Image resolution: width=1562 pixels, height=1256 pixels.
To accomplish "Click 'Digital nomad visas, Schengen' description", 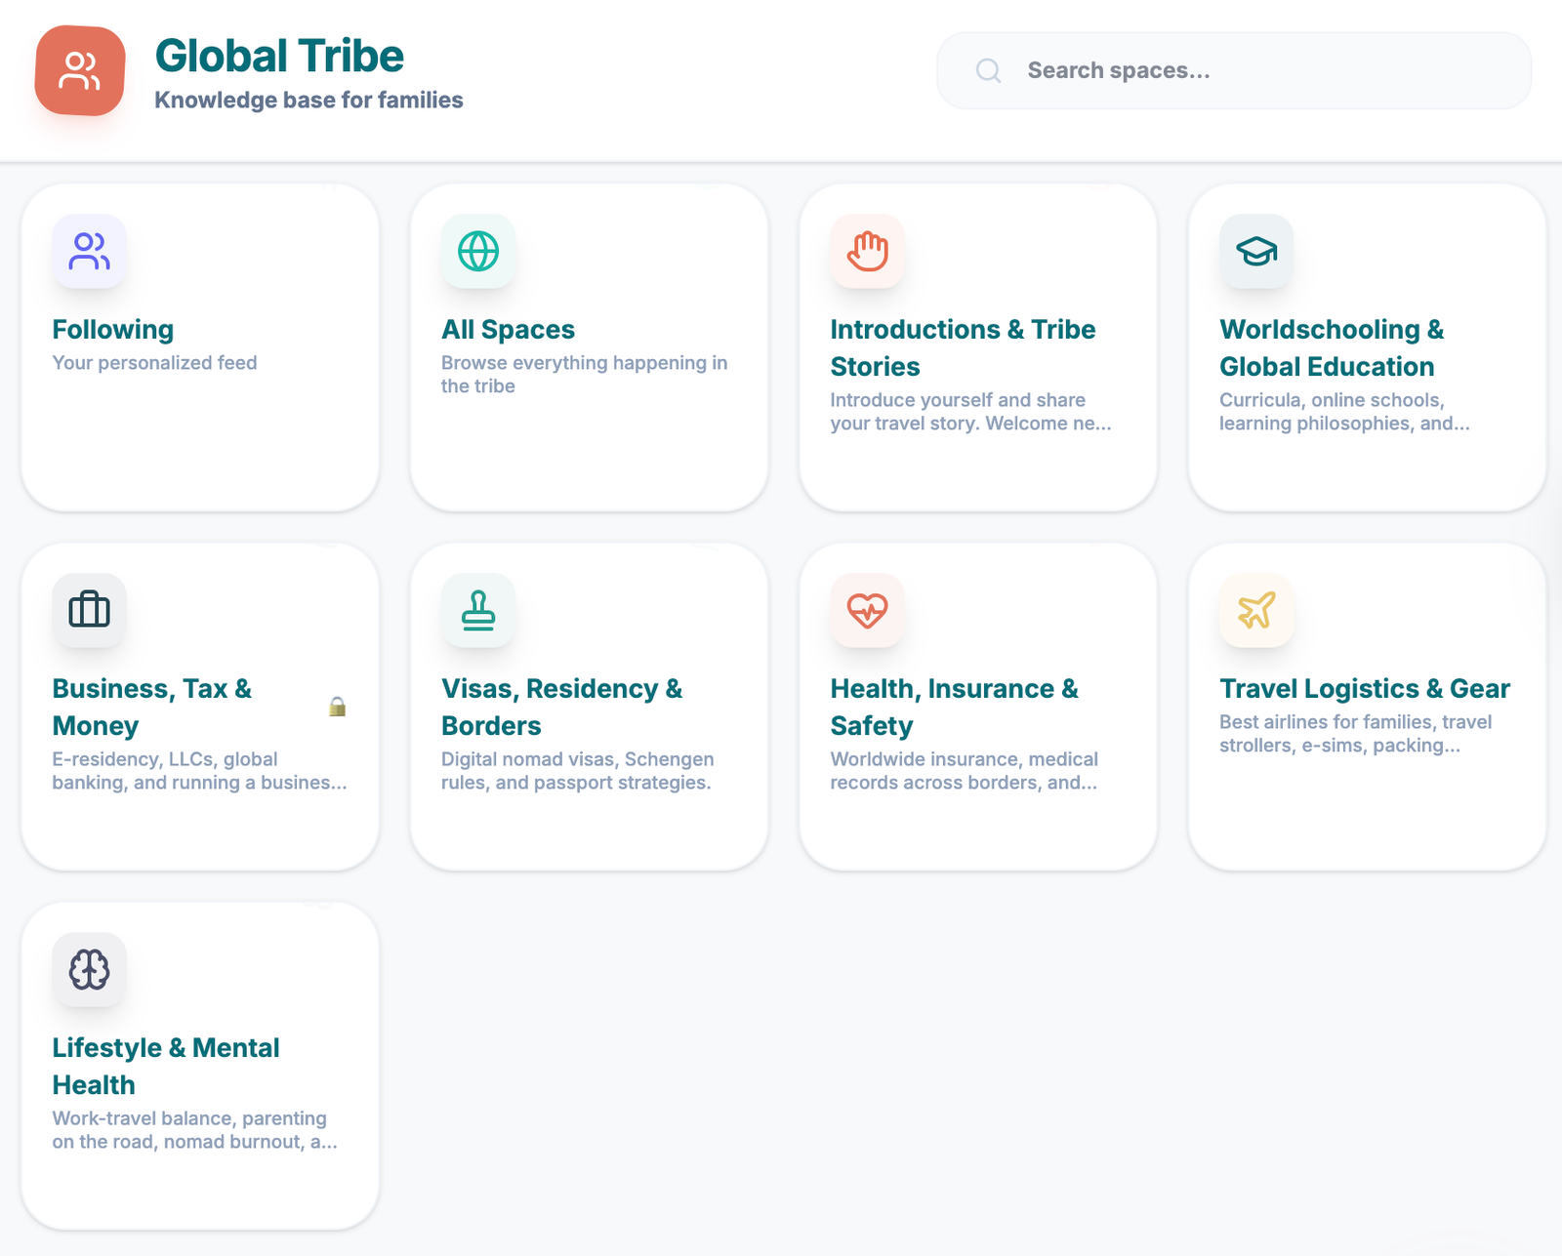I will [577, 771].
